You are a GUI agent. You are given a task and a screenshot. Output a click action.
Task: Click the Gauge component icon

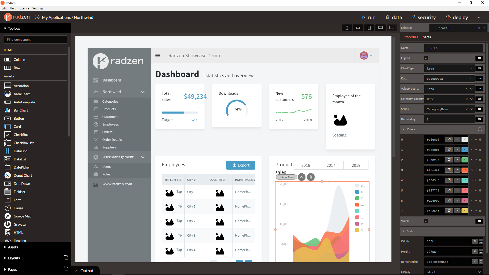8,208
